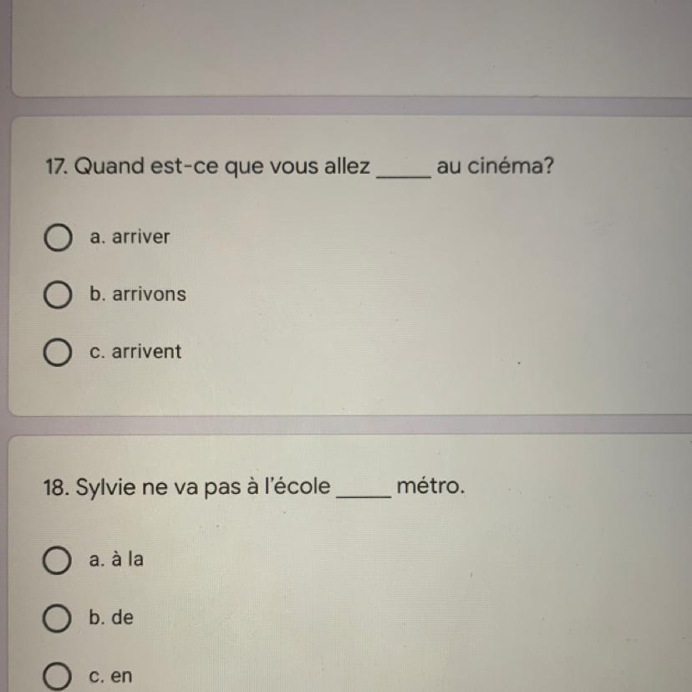This screenshot has height=692, width=692.
Task: Mark the 'c. arrivent' radio circle
Action: pos(58,353)
